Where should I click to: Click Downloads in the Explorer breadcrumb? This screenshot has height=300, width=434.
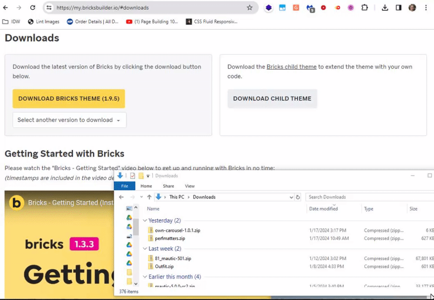[x=204, y=197]
